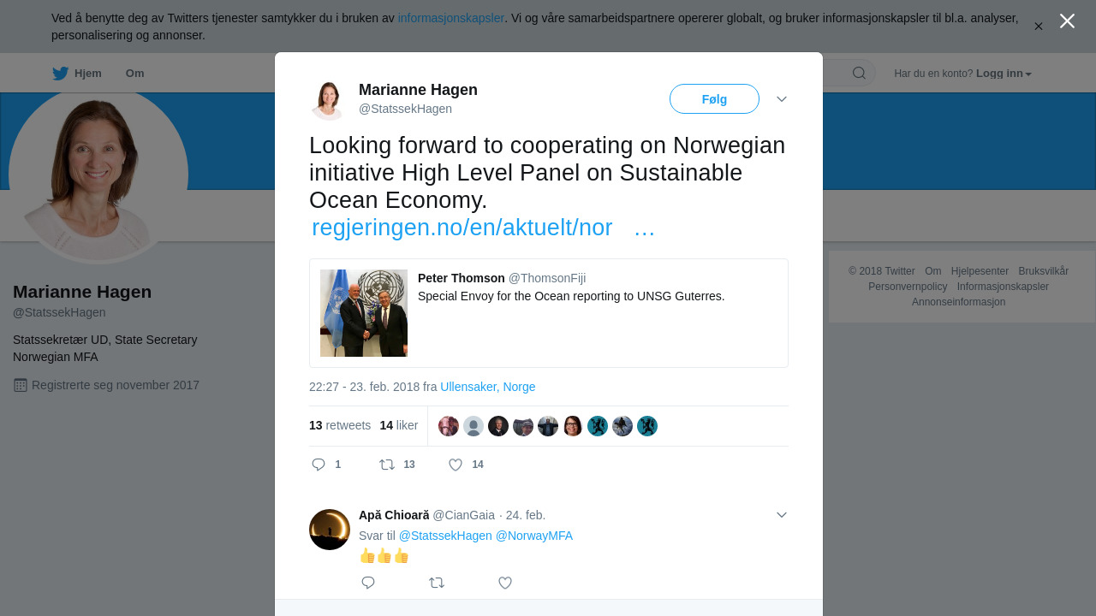Open the Om menu item in the top bar
This screenshot has width=1096, height=616.
134,74
